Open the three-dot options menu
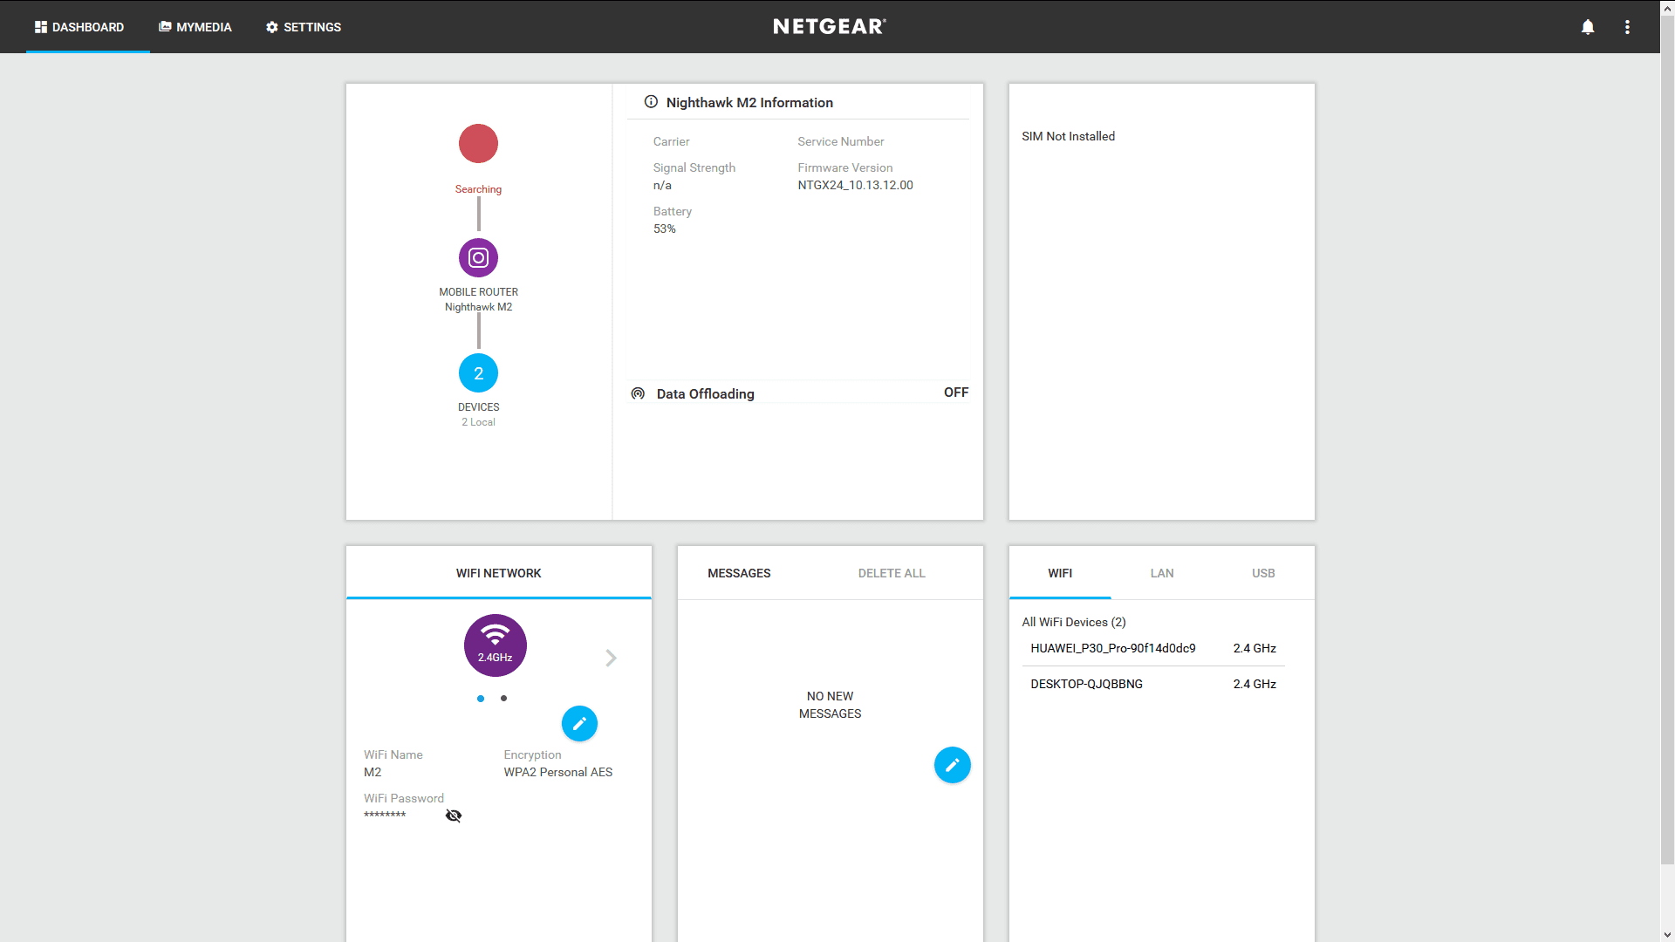1675x942 pixels. coord(1627,27)
